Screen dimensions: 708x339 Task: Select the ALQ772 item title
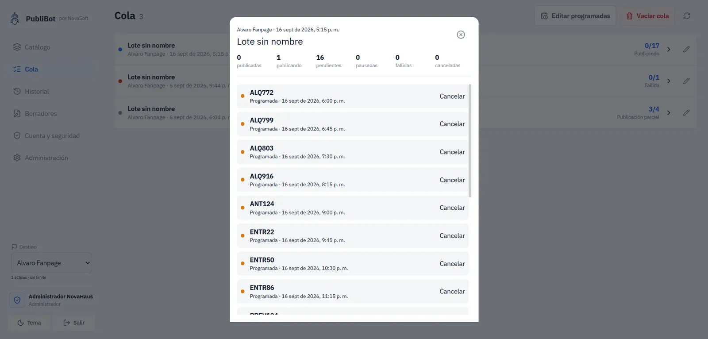[262, 92]
